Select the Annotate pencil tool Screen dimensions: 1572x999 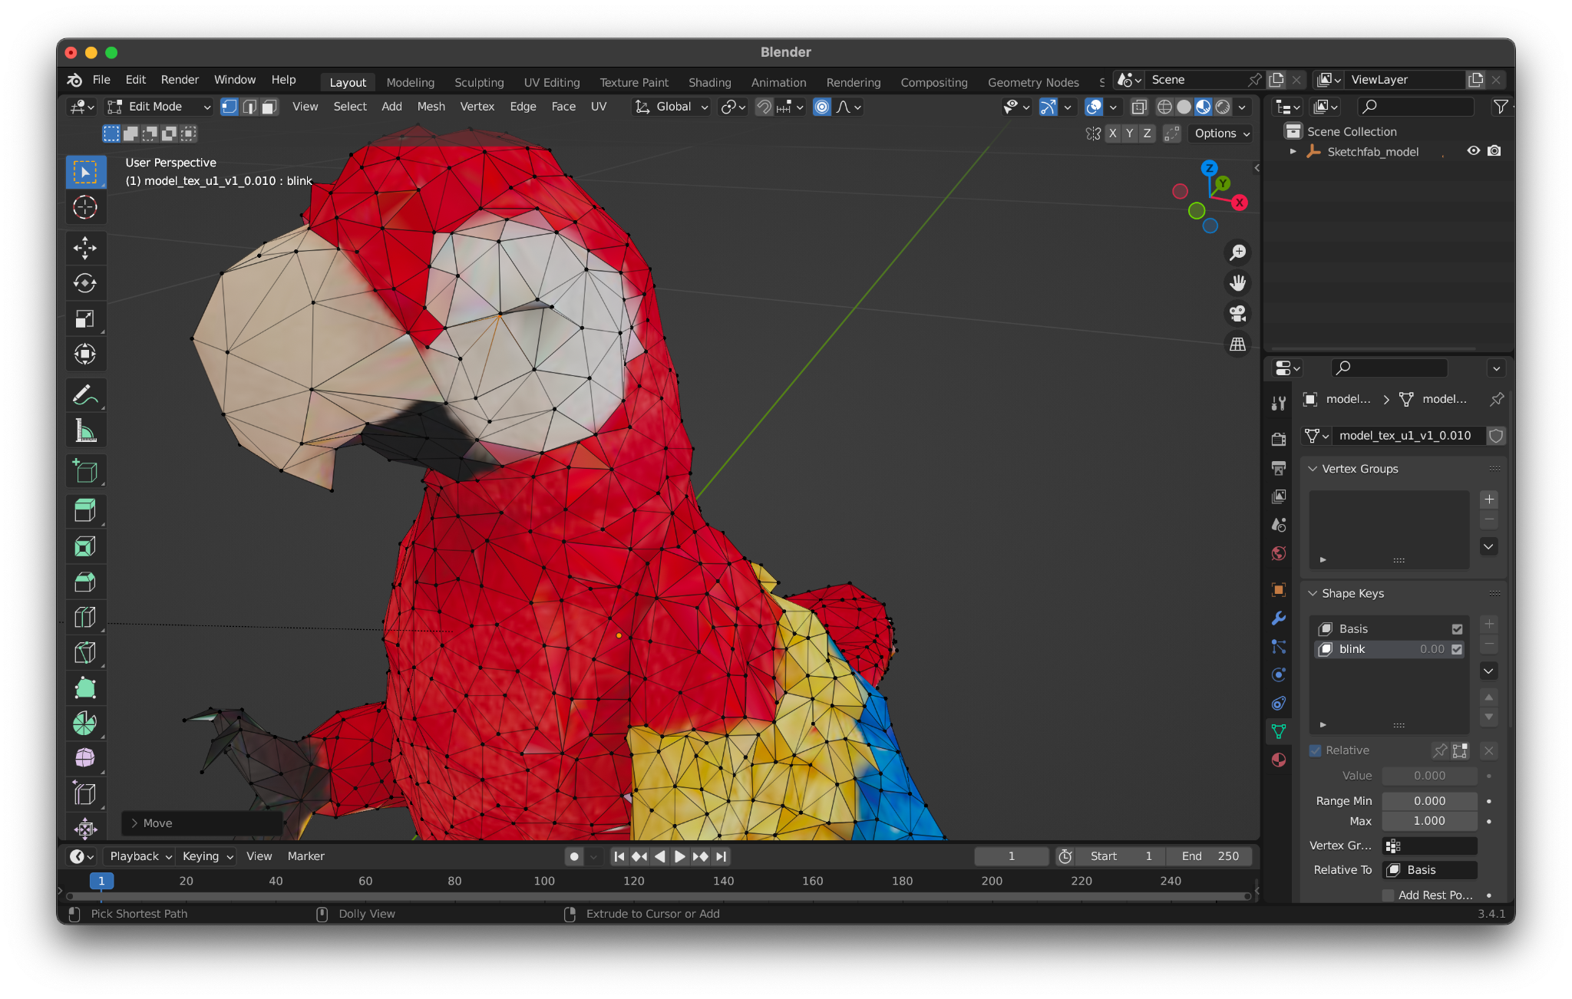coord(85,396)
